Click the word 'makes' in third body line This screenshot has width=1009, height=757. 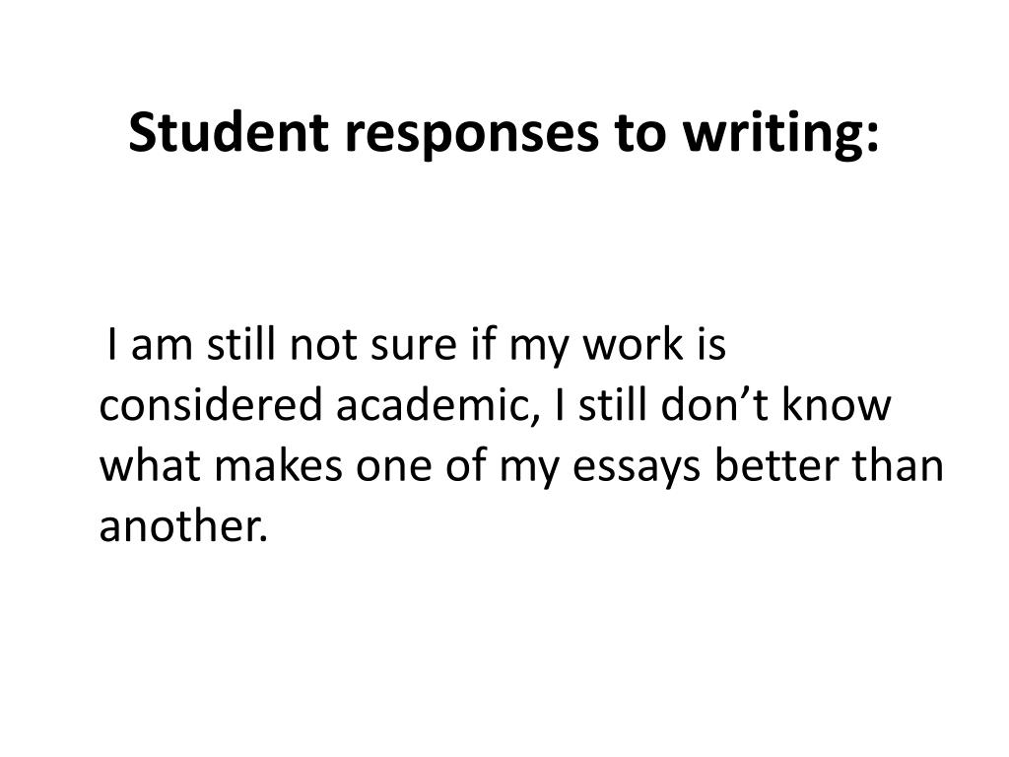coord(278,465)
